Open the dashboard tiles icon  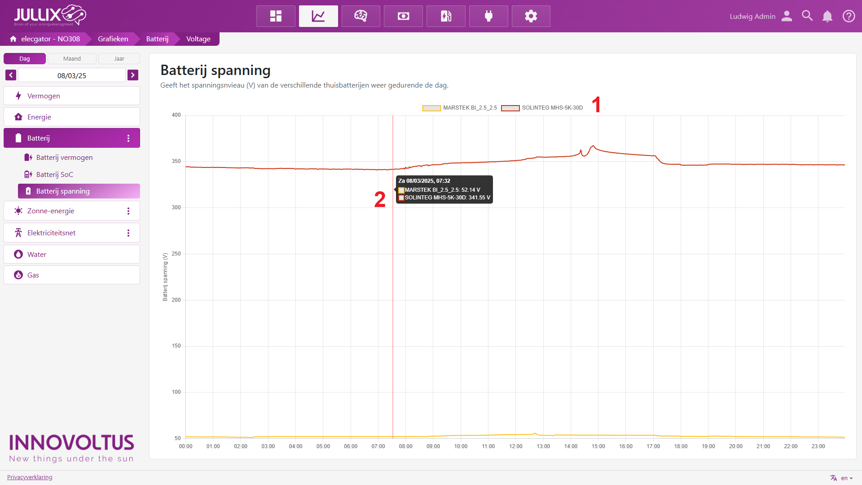click(x=276, y=16)
